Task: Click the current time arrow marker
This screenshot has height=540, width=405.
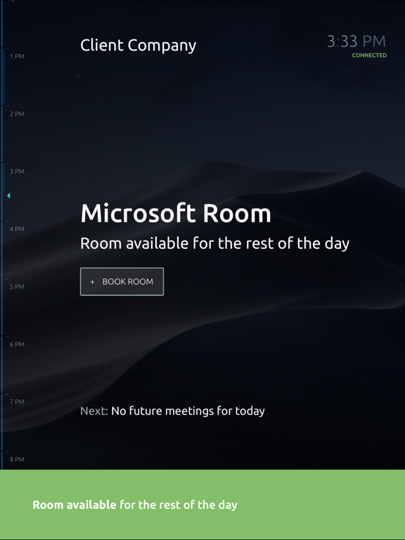Action: click(x=8, y=195)
